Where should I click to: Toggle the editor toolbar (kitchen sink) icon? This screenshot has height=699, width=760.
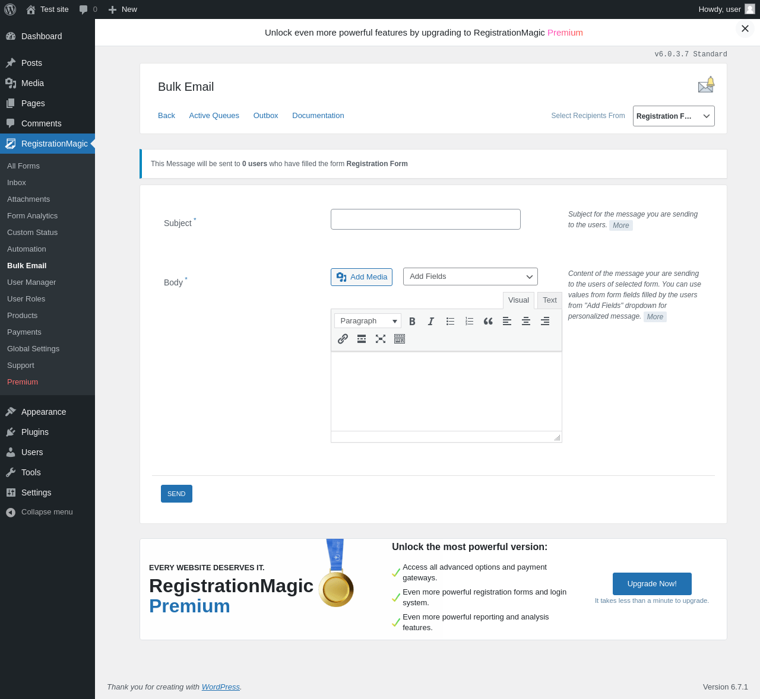400,339
